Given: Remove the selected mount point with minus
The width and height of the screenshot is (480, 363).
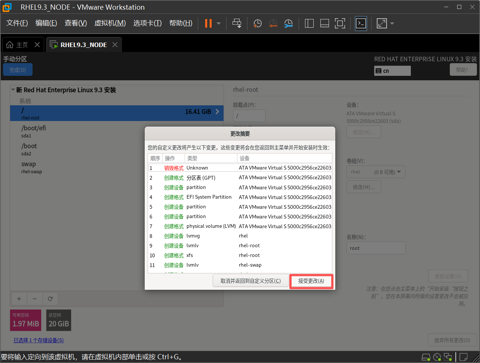Looking at the screenshot, I should point(35,299).
